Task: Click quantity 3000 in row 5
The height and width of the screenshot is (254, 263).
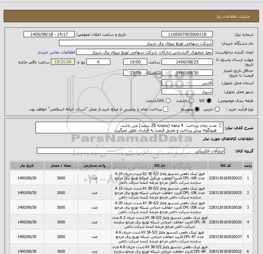Action: 61,237
